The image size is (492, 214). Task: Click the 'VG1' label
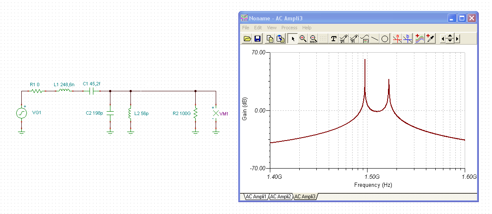(x=37, y=113)
